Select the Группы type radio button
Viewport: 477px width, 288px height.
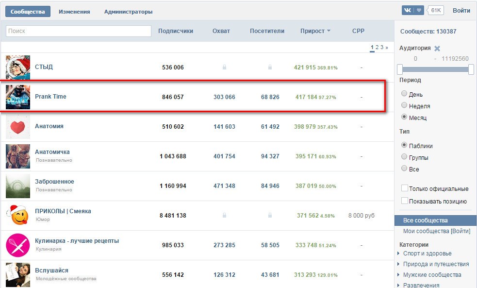pos(404,157)
